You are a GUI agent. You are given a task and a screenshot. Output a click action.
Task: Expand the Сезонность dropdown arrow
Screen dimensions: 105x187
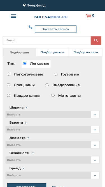95,160
